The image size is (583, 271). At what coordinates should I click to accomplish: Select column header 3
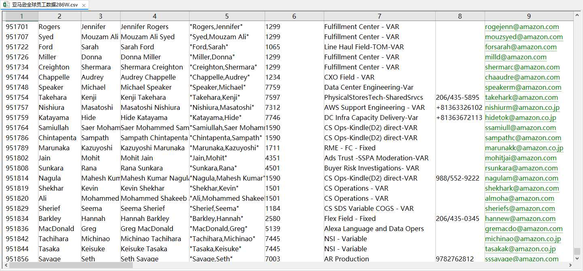click(100, 16)
